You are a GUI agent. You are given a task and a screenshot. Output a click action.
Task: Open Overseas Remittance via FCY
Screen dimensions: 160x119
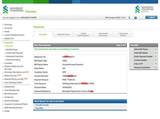point(17,72)
